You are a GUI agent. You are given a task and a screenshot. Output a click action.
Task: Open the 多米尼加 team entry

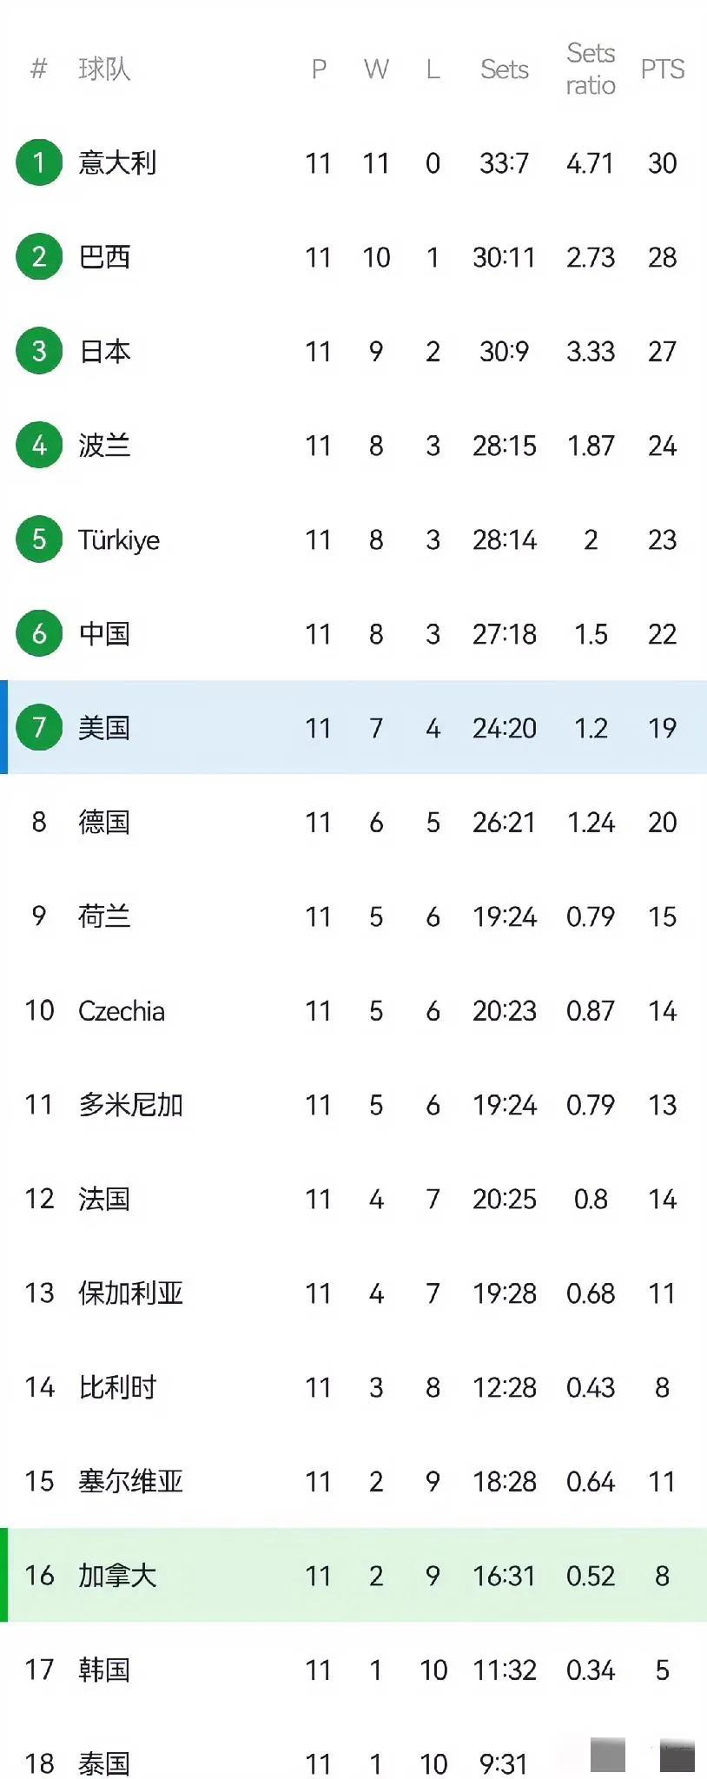pyautogui.click(x=130, y=1104)
